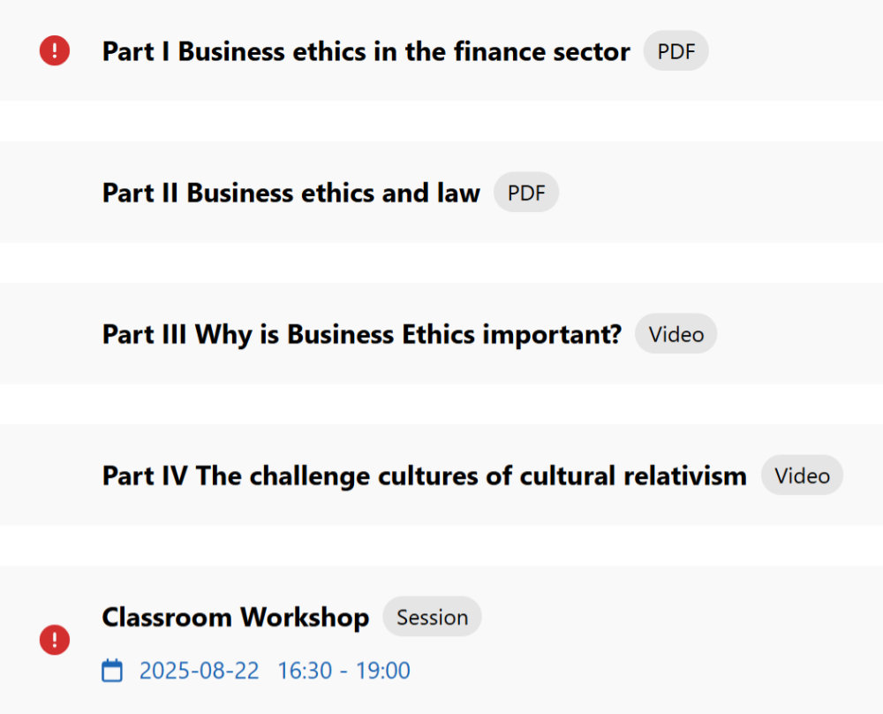Open Part III Why is Business Ethics important?
883x714 pixels.
(361, 334)
